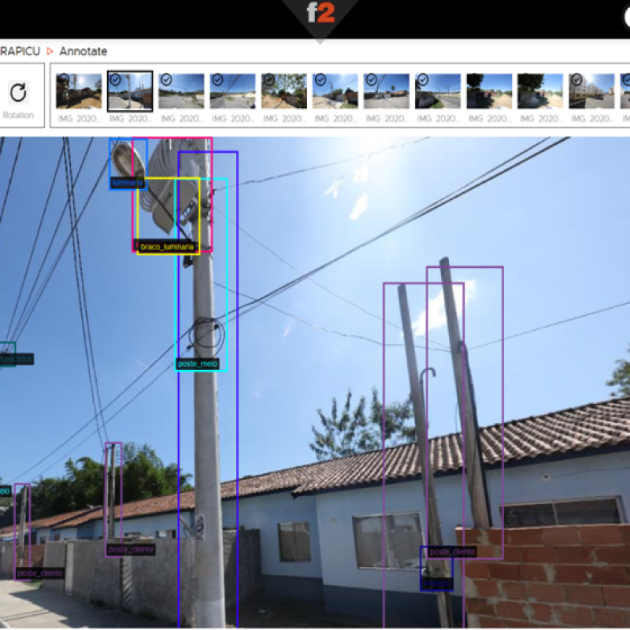
Task: Click the red breadcrumb arrow before Annotate
Action: (50, 51)
